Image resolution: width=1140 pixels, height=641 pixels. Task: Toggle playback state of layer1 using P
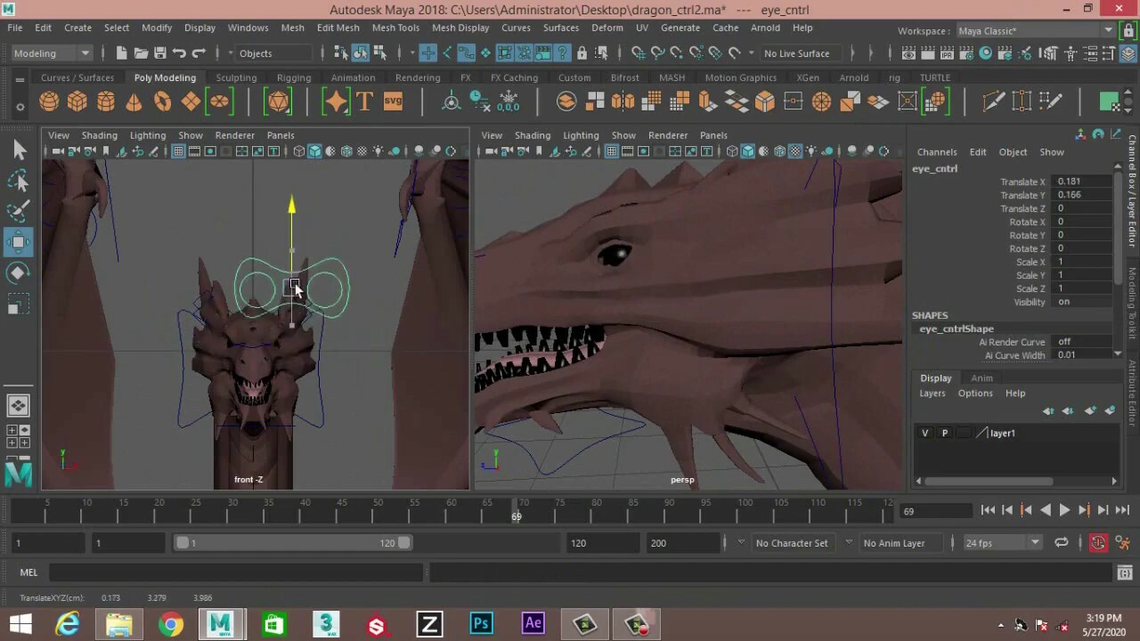tap(944, 433)
